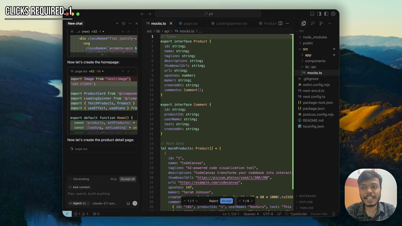
Task: Toggle the bottom panel layout icon
Action: (312, 14)
